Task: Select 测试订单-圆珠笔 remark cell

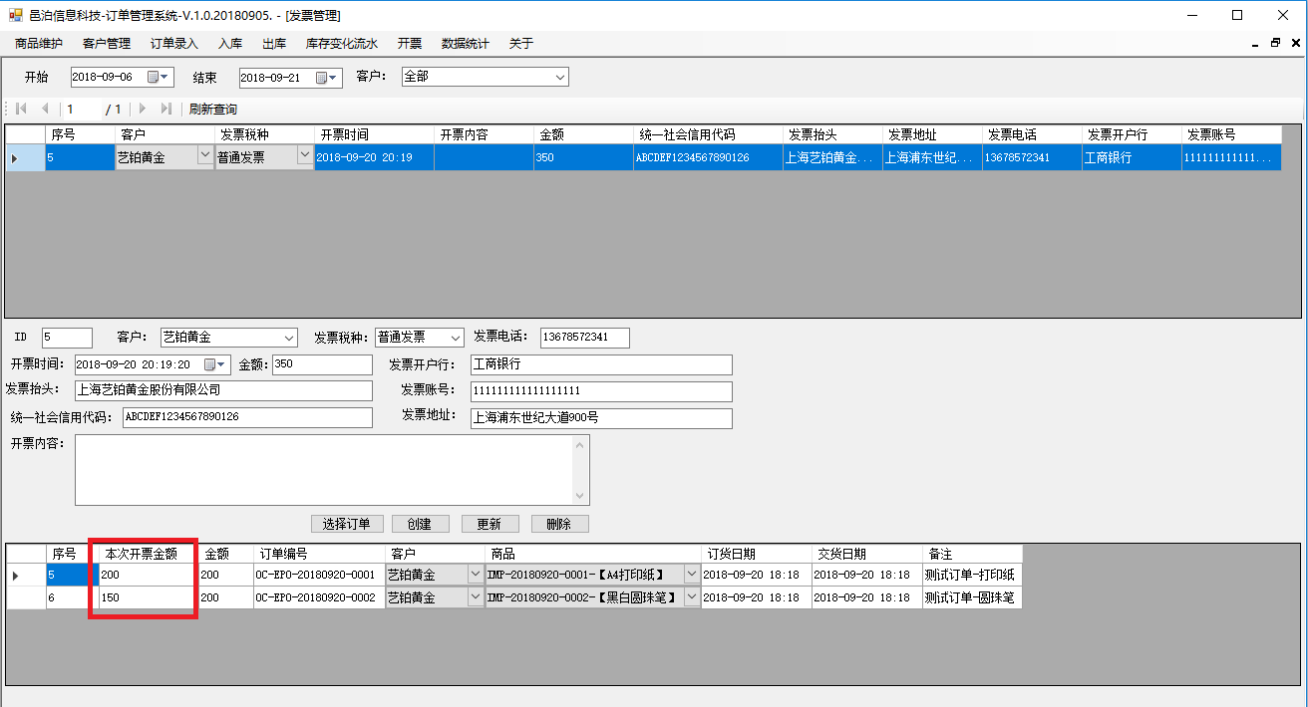Action: [972, 597]
